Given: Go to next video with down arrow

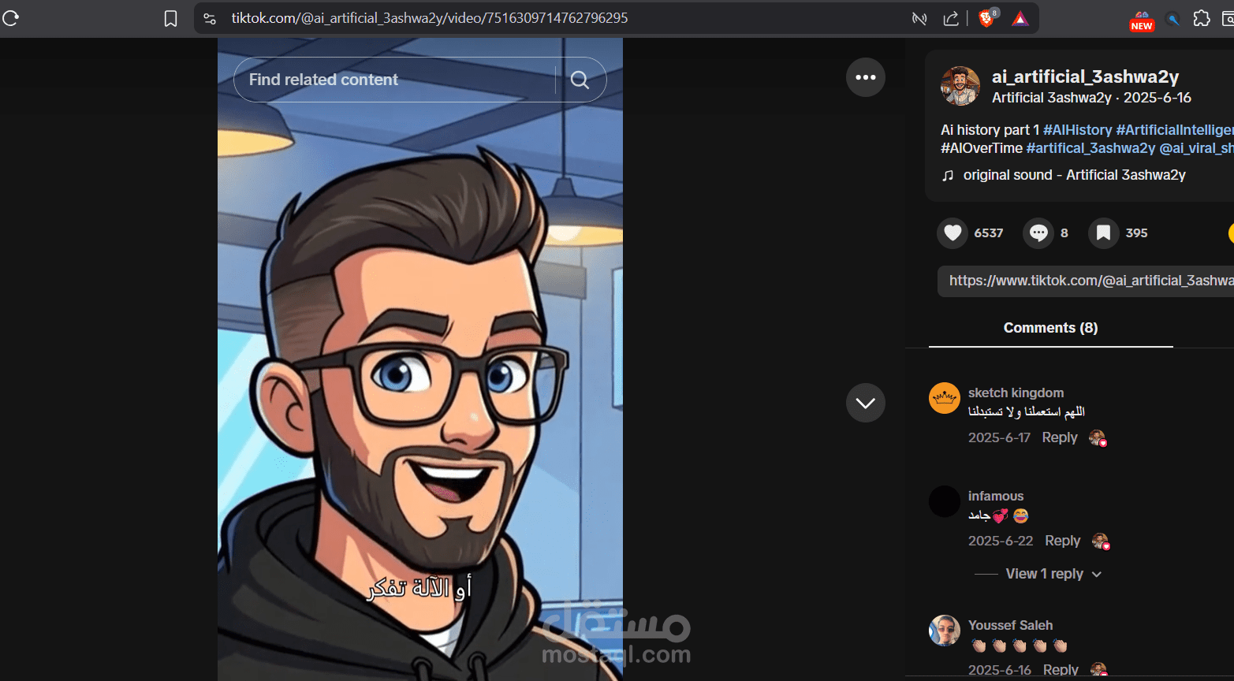Looking at the screenshot, I should tap(866, 403).
